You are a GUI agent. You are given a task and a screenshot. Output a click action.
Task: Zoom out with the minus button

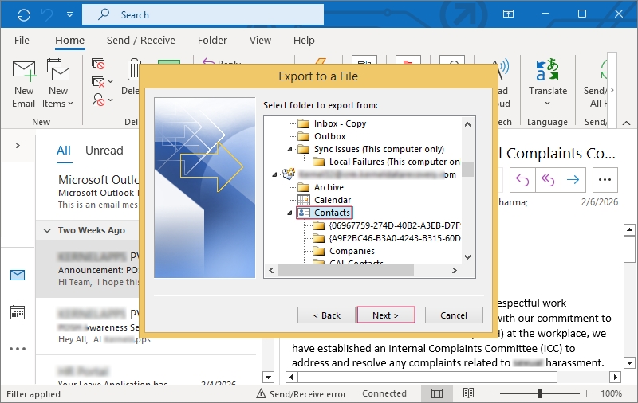click(493, 393)
